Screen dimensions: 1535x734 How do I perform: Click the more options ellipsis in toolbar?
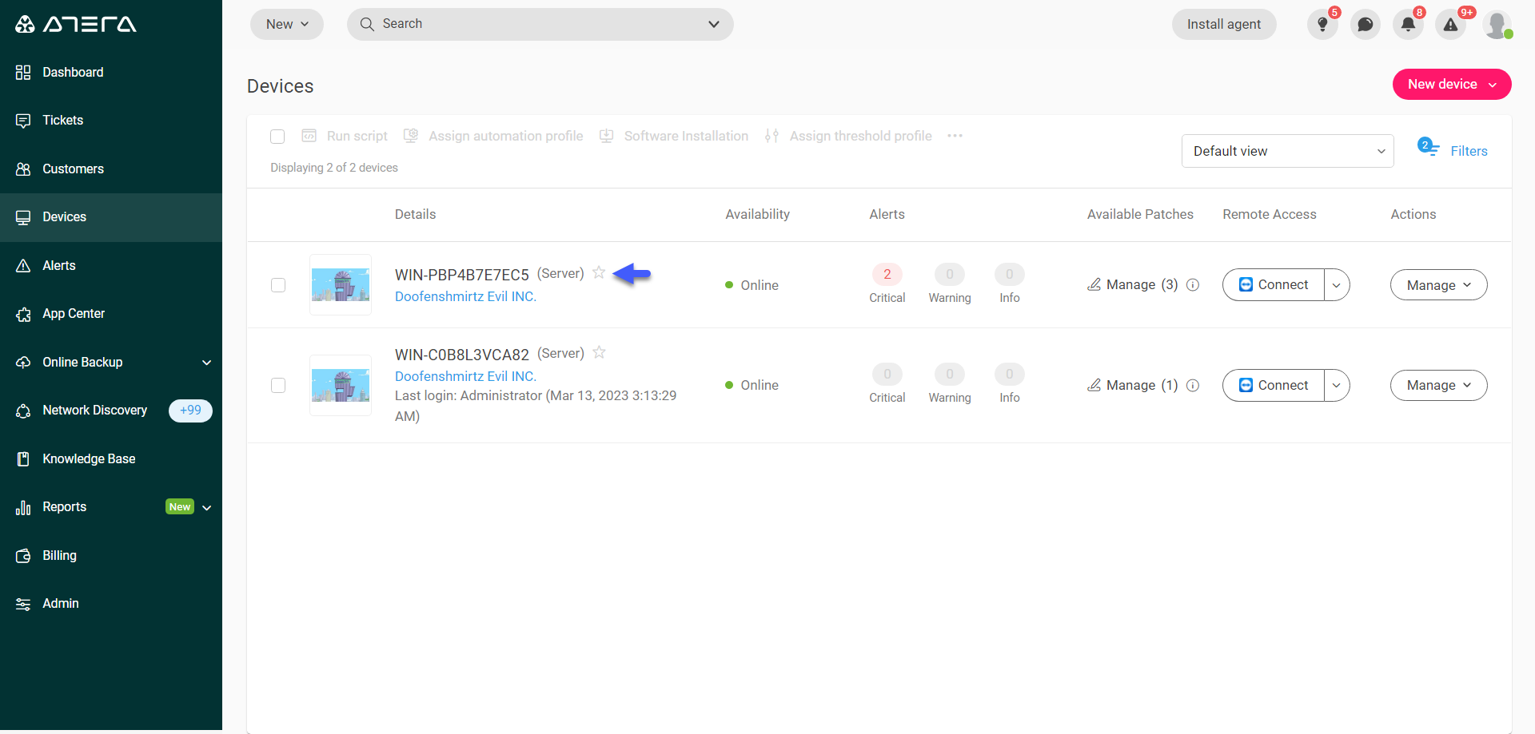click(955, 136)
